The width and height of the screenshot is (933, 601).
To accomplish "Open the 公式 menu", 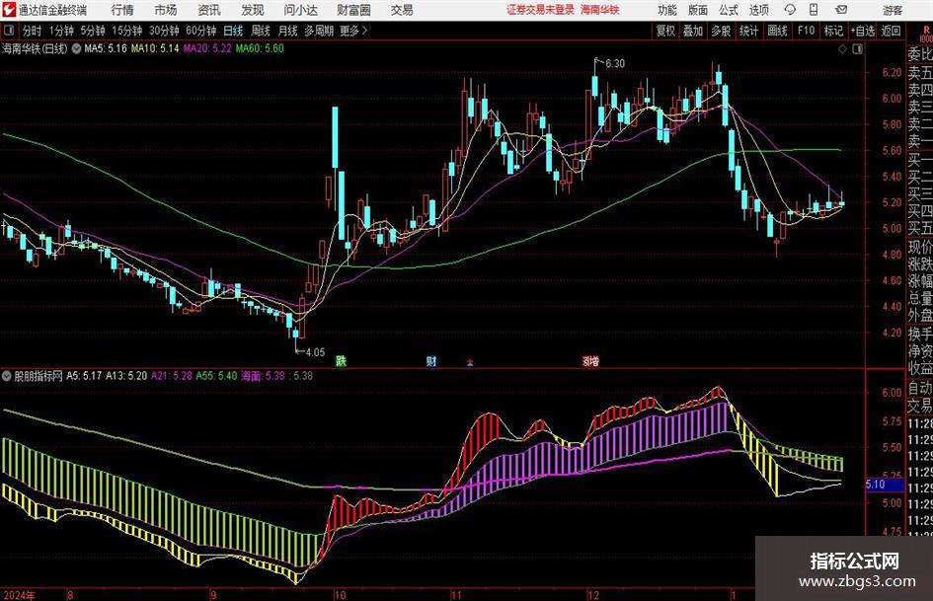I will (x=729, y=10).
